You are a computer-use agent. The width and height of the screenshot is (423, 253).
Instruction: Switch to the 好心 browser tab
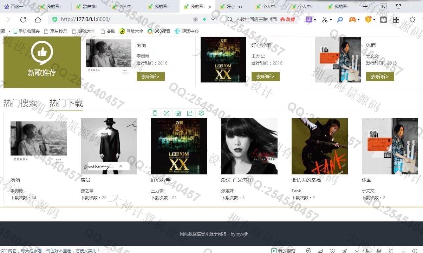click(x=233, y=6)
